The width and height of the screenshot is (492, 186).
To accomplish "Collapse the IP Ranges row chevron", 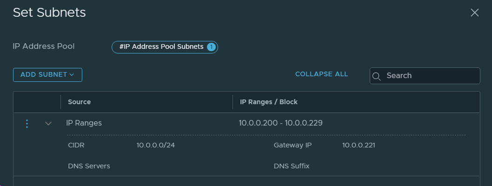I will click(x=48, y=124).
